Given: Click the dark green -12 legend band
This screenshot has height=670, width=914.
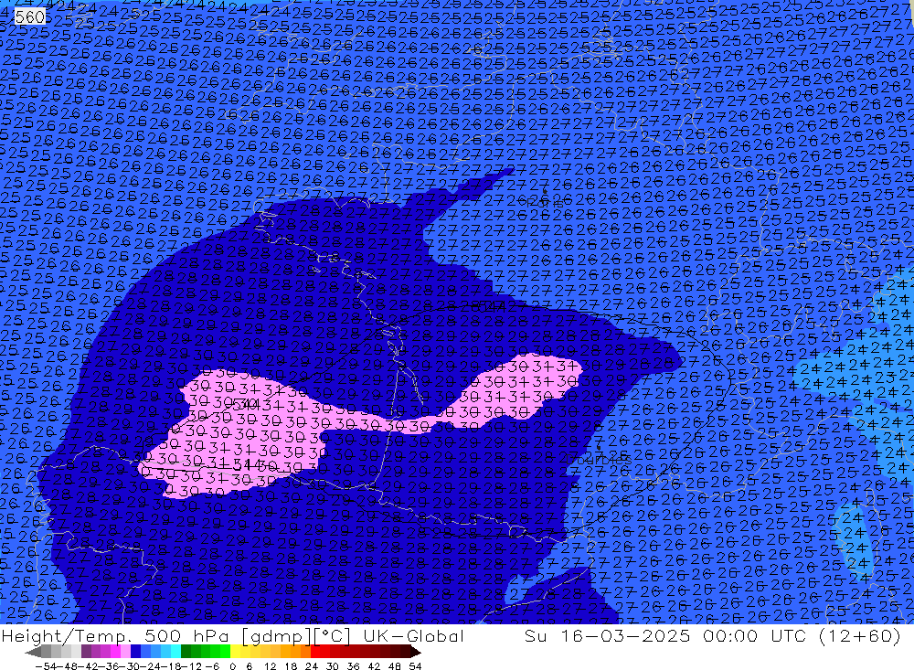Looking at the screenshot, I should point(186,652).
